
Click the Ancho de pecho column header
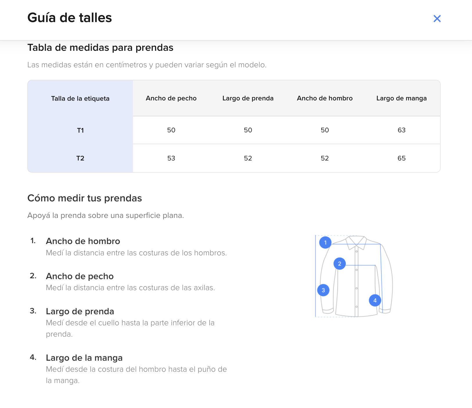coord(171,98)
